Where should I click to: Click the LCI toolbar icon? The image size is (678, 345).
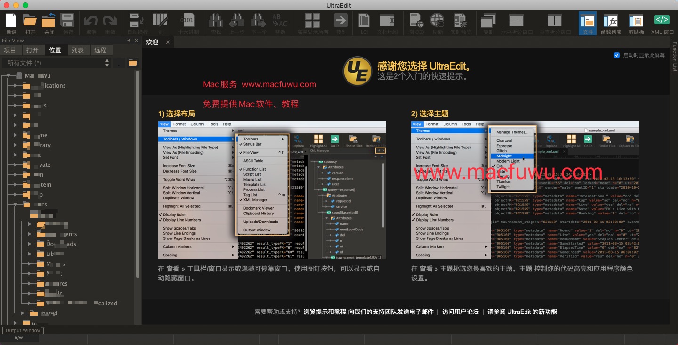point(364,24)
